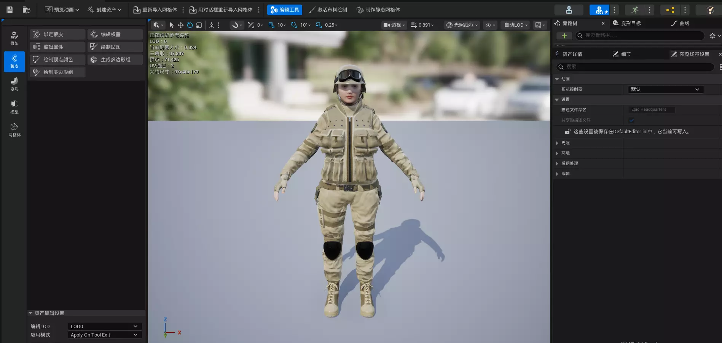Open the Physics asset mode icon
This screenshot has width=722, height=343.
pyautogui.click(x=709, y=10)
